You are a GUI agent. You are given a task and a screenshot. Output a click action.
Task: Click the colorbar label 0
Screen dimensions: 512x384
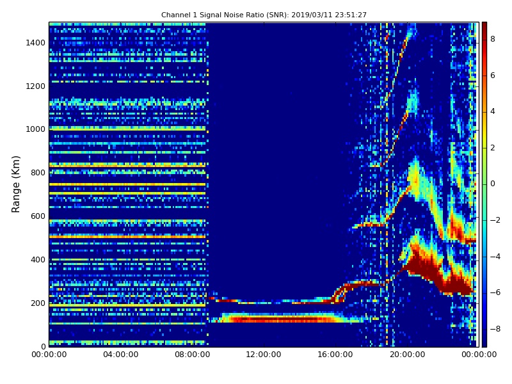coord(493,184)
